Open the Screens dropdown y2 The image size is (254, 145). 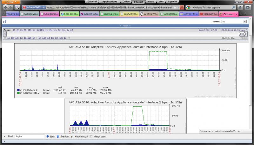pyautogui.click(x=234, y=22)
